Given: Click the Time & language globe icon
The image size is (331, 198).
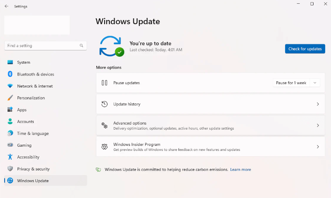Looking at the screenshot, I should [10, 133].
